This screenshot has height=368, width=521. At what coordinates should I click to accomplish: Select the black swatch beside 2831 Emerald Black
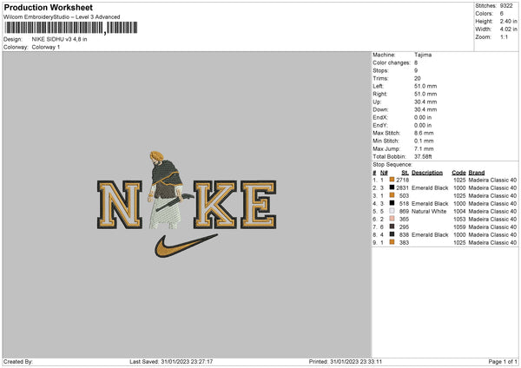[x=392, y=187]
